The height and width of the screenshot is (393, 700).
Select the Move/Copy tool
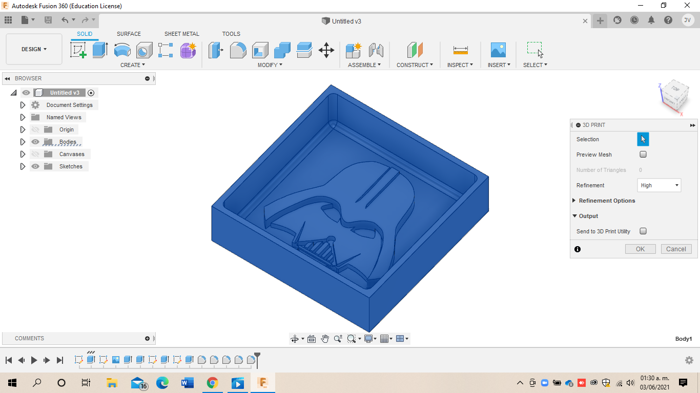326,50
